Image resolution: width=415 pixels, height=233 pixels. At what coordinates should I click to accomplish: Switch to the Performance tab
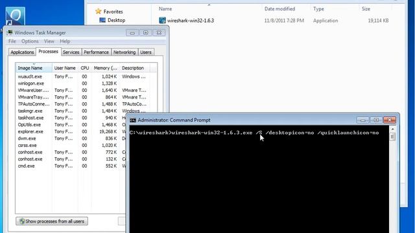97,52
